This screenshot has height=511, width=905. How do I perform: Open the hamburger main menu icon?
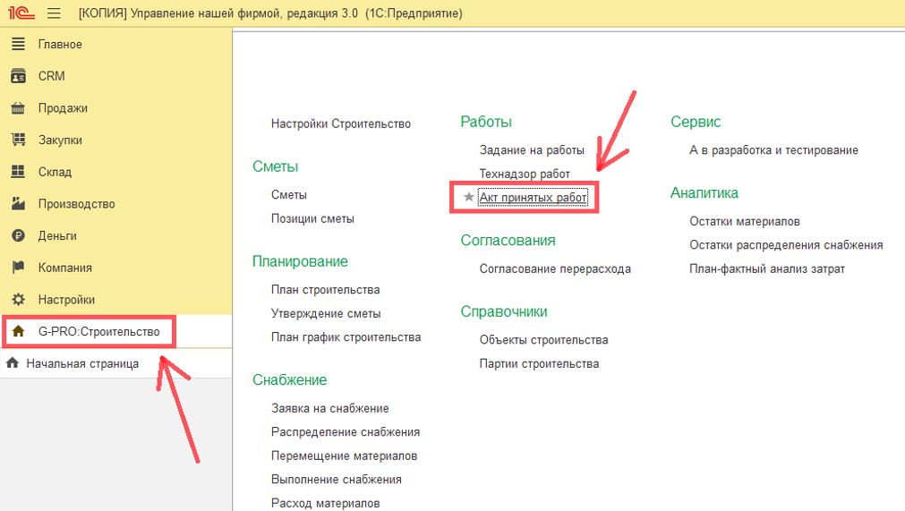pos(54,13)
